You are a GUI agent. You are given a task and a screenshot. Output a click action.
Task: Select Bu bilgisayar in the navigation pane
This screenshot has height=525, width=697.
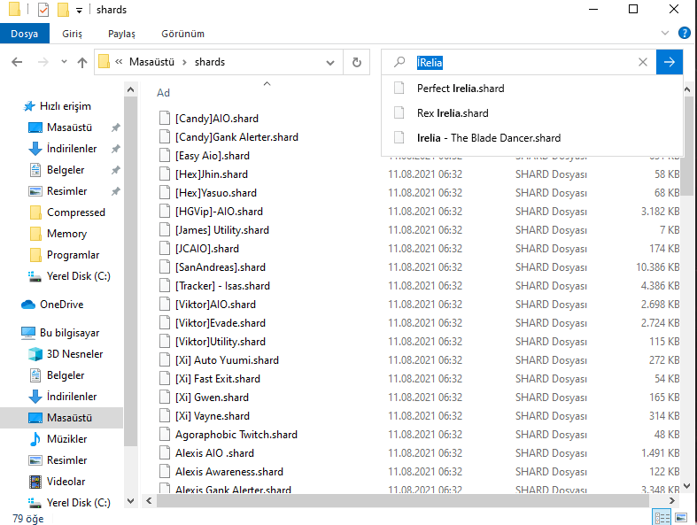(69, 334)
